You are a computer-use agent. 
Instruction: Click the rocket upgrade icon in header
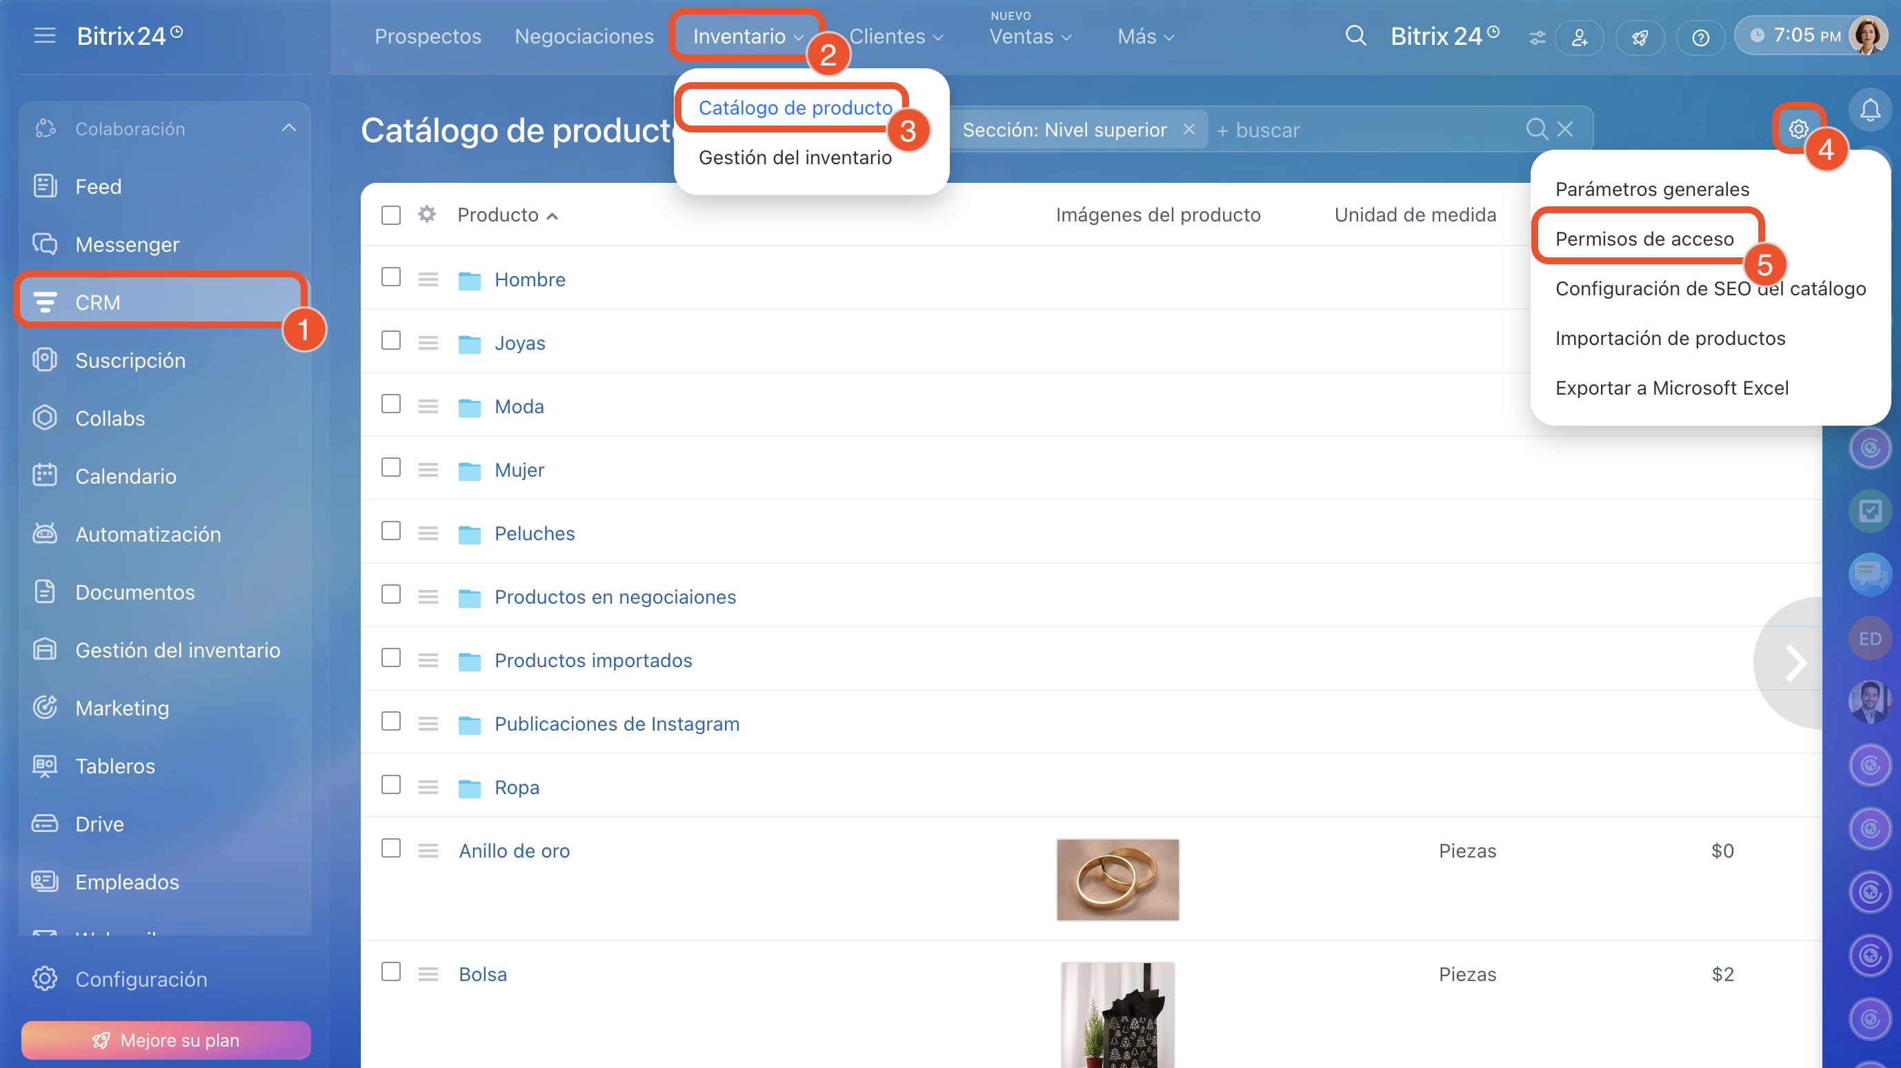(x=1639, y=37)
